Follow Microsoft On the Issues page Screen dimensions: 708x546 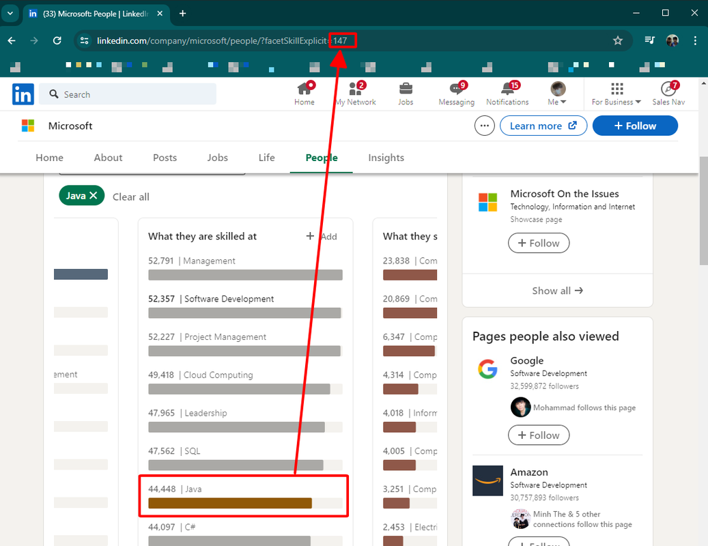pos(539,243)
